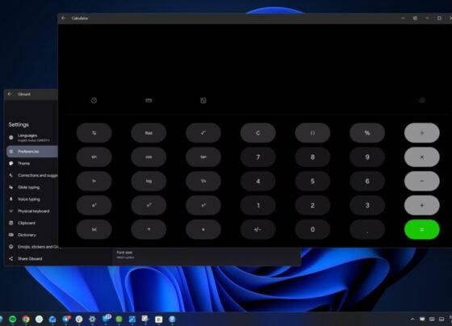Click the ln function button

tap(94, 182)
